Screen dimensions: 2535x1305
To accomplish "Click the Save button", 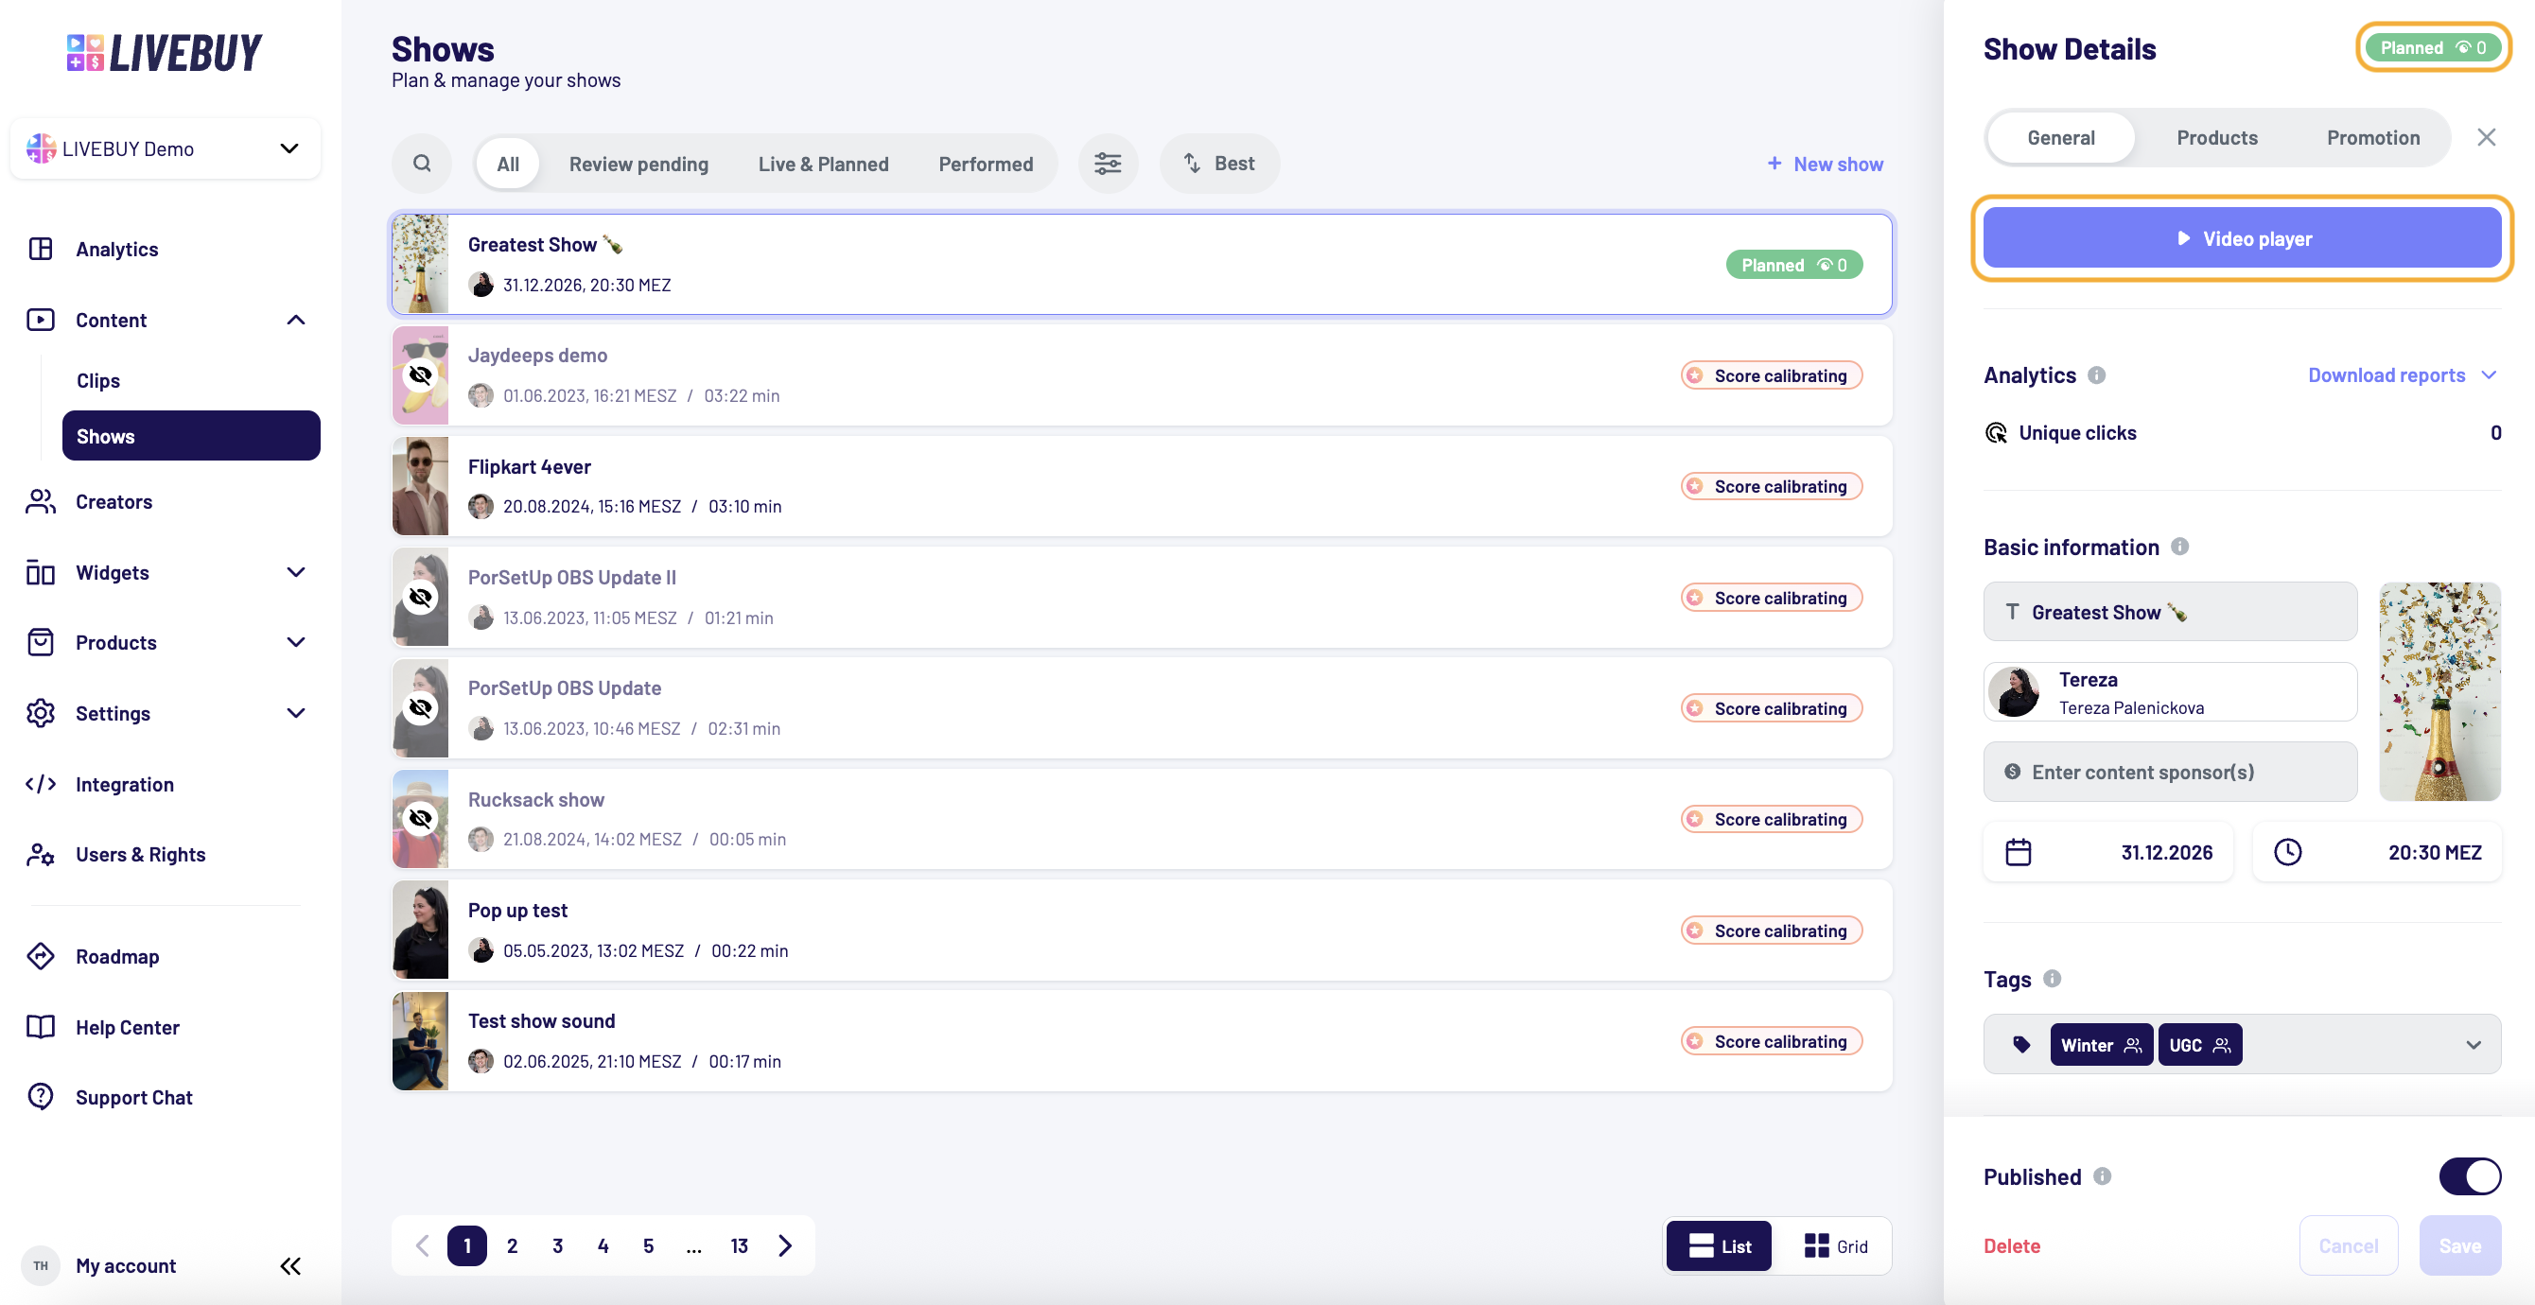I will click(2459, 1245).
